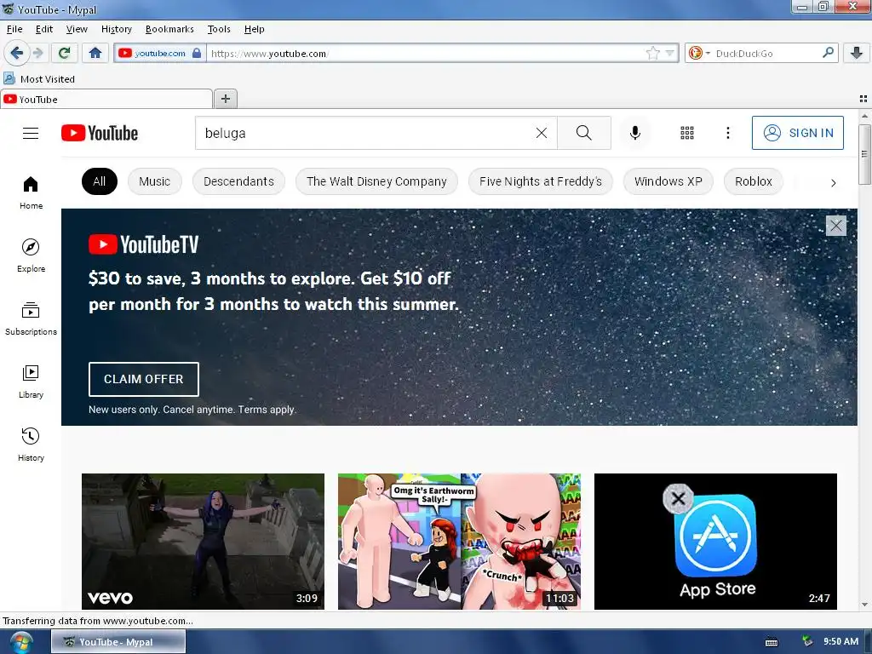
Task: Open the Earthworm Sally video thumbnail
Action: (x=459, y=542)
